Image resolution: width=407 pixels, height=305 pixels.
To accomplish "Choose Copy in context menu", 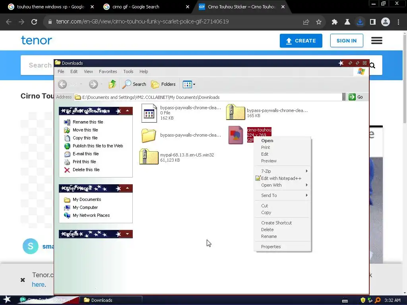I will click(x=283, y=212).
